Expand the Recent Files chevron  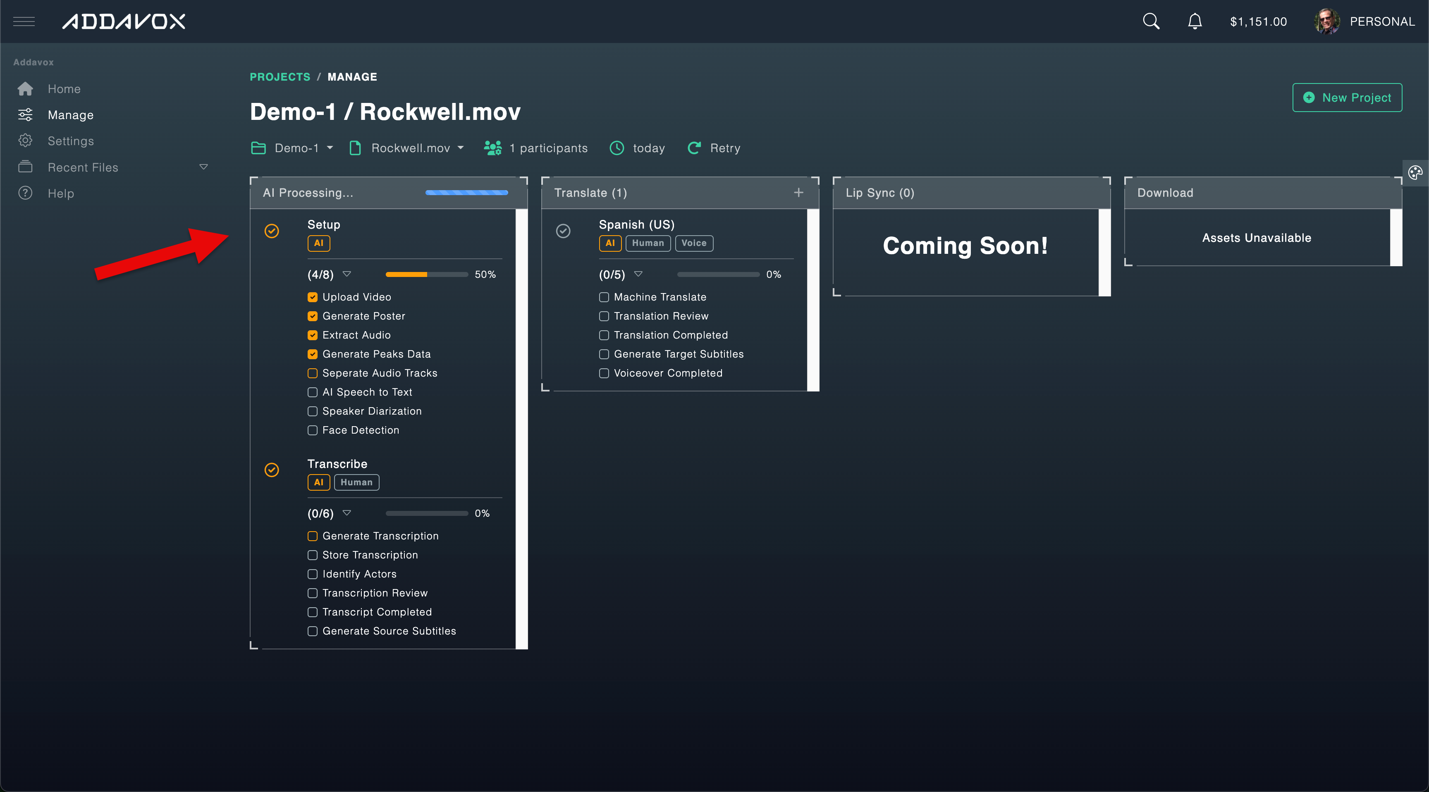point(203,167)
